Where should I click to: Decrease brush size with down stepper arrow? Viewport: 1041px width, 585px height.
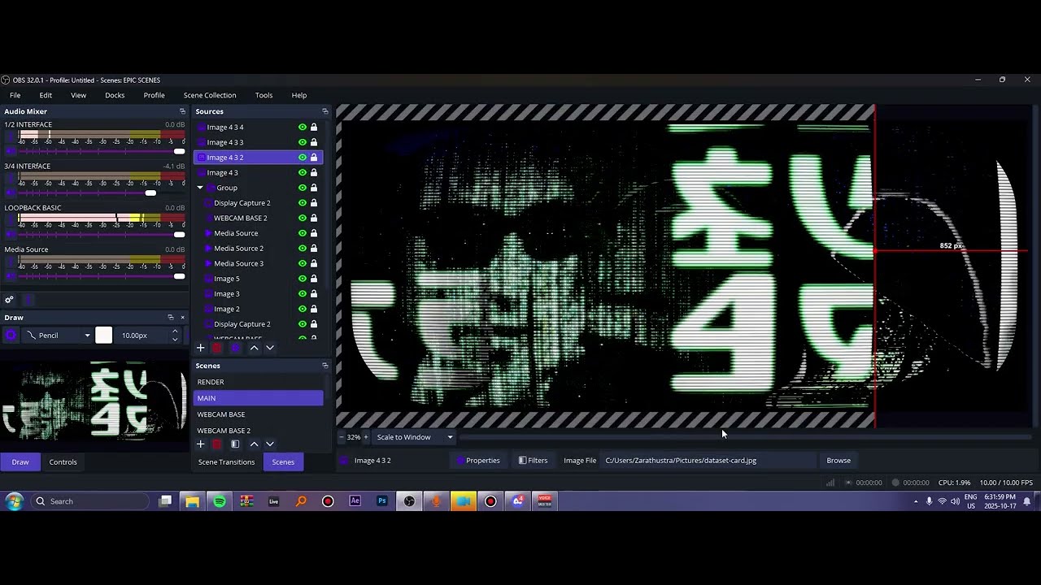pos(175,340)
